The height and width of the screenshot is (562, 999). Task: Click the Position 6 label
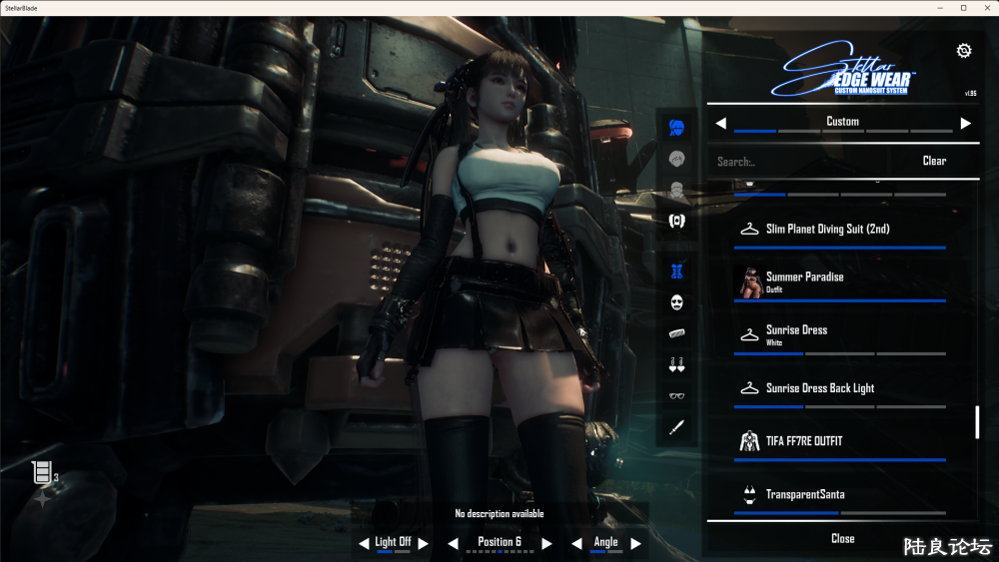(x=499, y=542)
